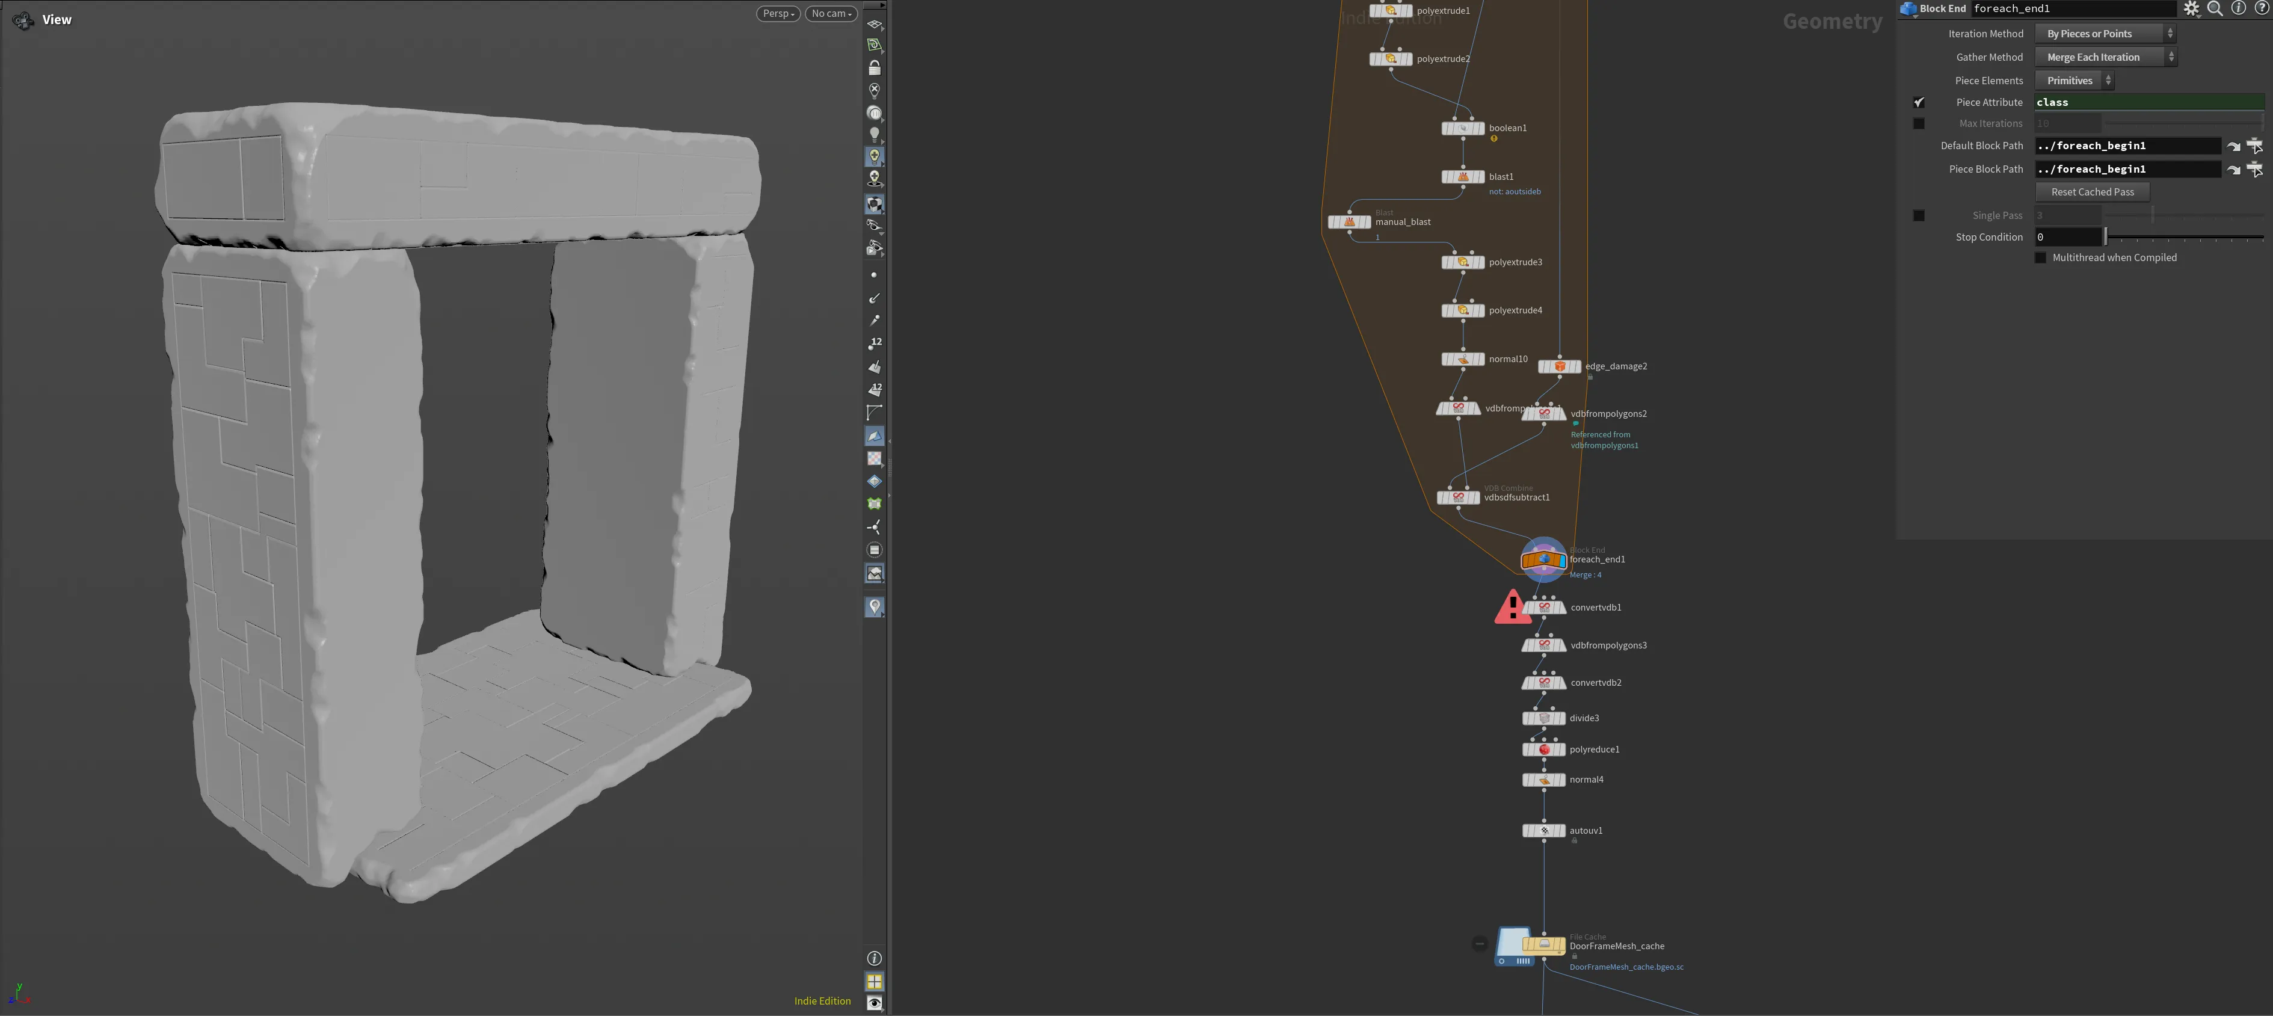
Task: Click the Single Pass slider track
Action: [2185, 215]
